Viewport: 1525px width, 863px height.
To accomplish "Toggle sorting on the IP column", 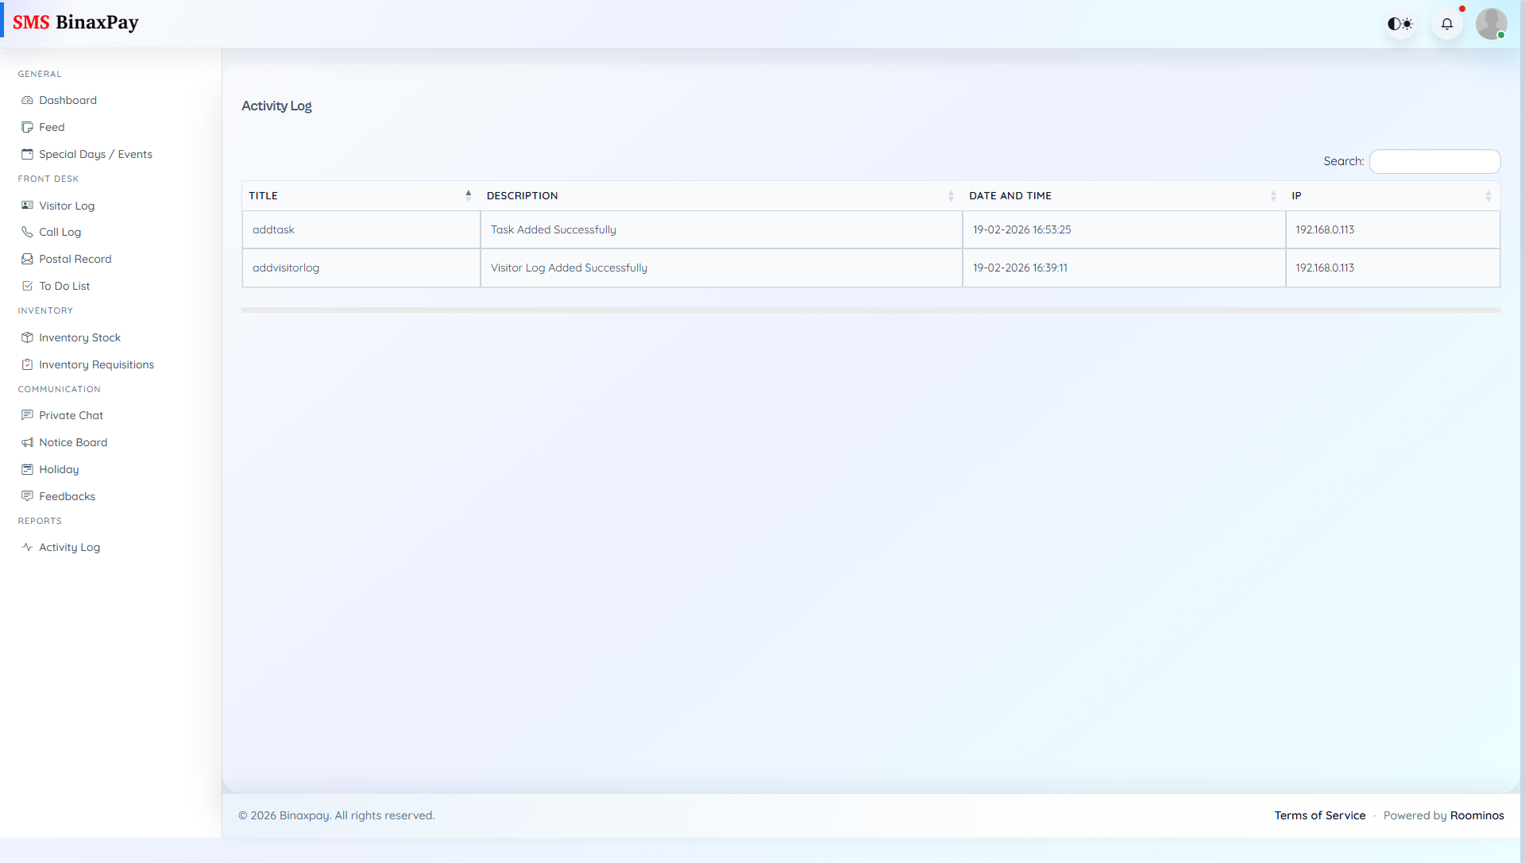I will tap(1488, 195).
